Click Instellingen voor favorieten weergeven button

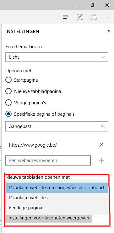click(49, 218)
